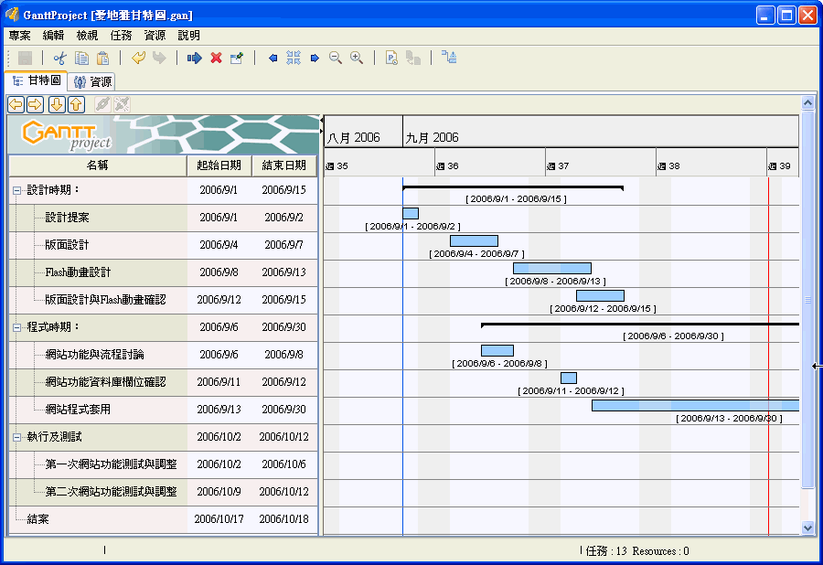Click start date 2006/10/2 of 執行及測試

click(219, 436)
